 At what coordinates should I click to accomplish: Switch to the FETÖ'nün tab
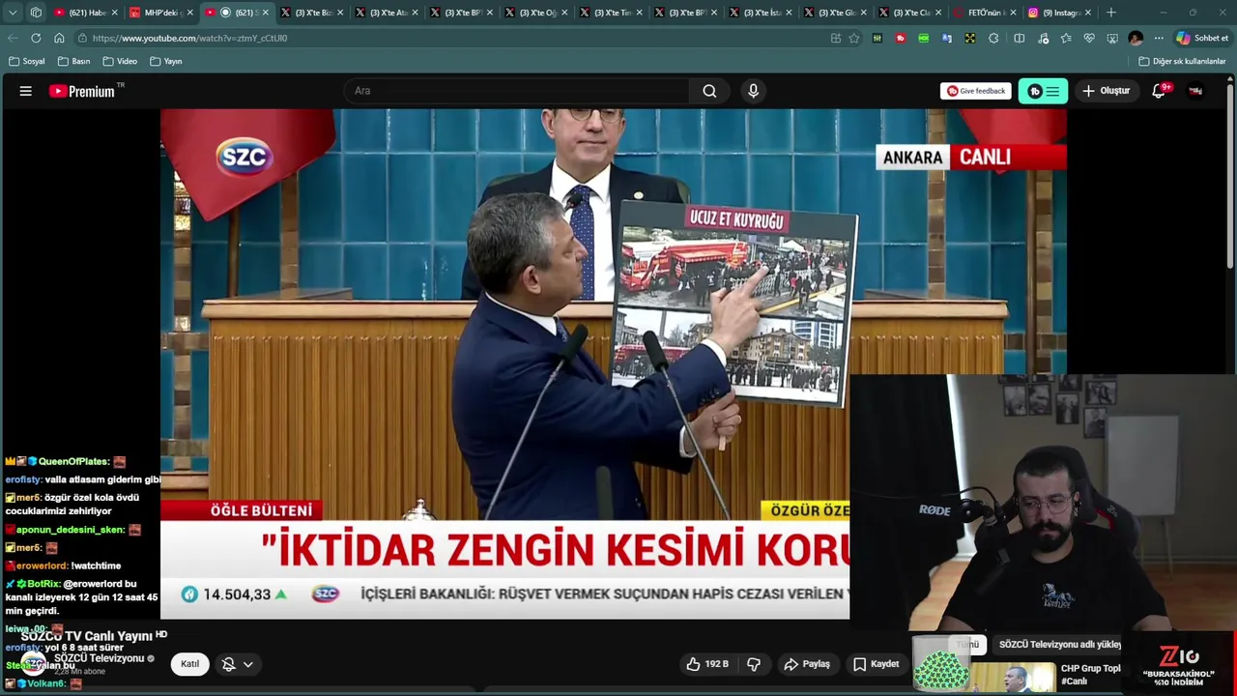click(x=984, y=13)
